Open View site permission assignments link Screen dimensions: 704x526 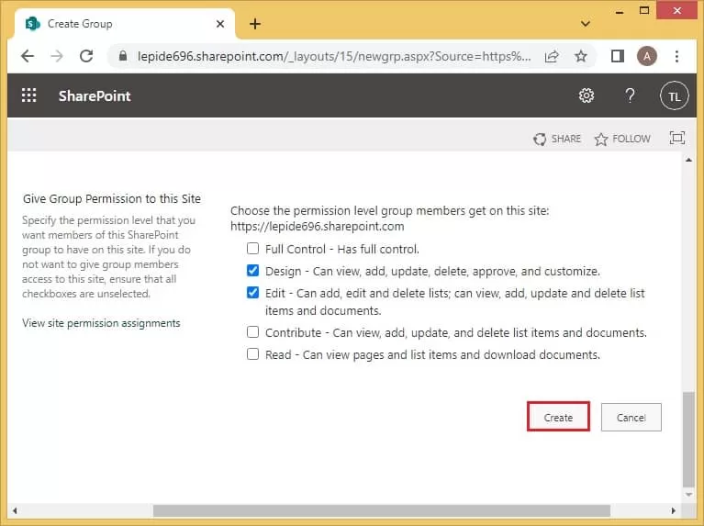pos(101,323)
